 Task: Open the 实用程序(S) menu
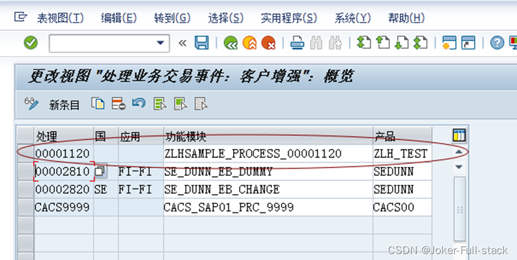pos(289,18)
